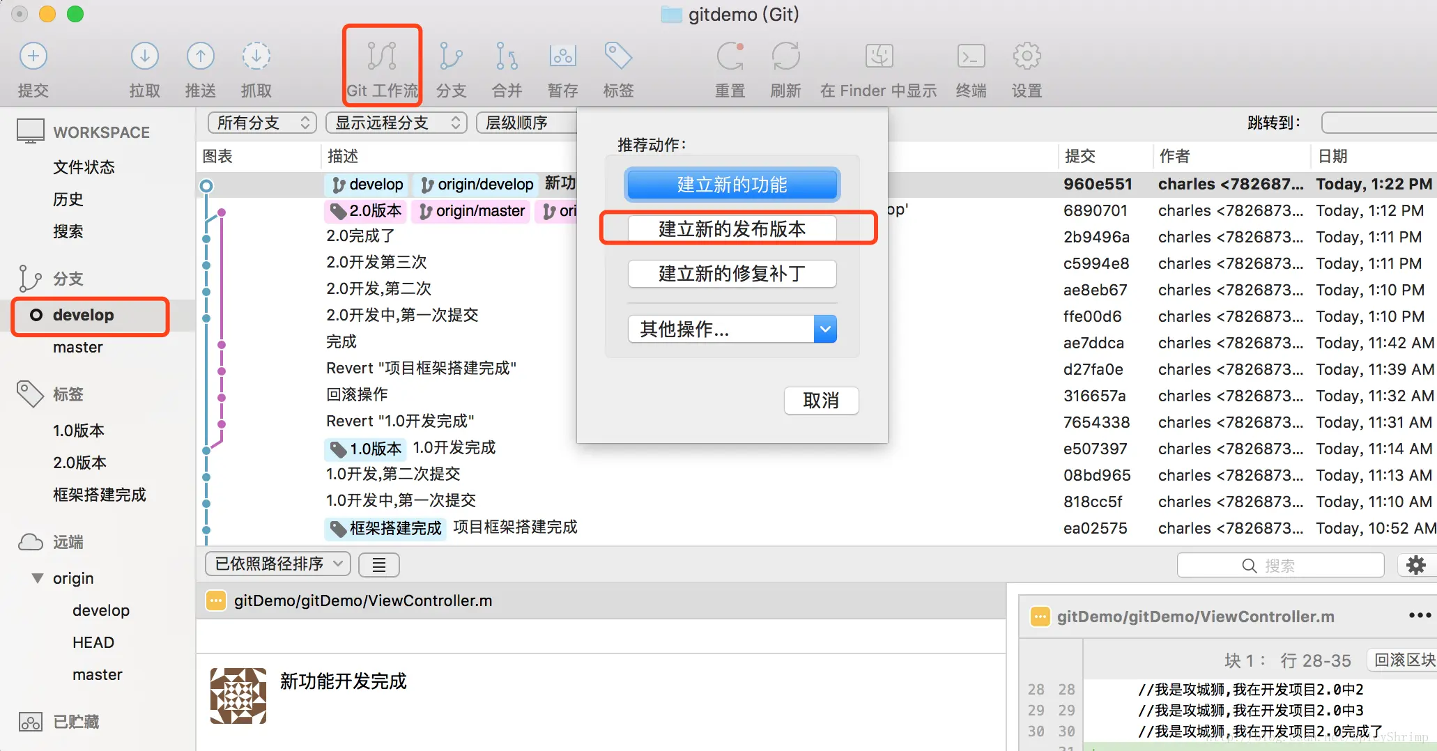Screen dimensions: 1437x751
Task: Click commit hash 960e551
Action: point(1098,184)
